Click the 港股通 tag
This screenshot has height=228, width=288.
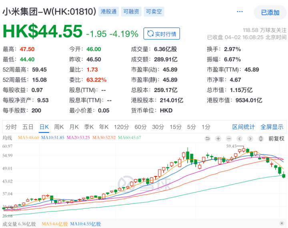[108, 12]
